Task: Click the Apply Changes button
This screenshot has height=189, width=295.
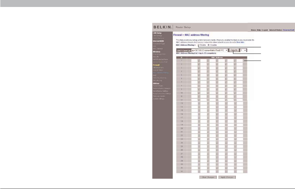Action: 227,177
